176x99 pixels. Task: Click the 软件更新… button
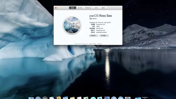click(104, 35)
